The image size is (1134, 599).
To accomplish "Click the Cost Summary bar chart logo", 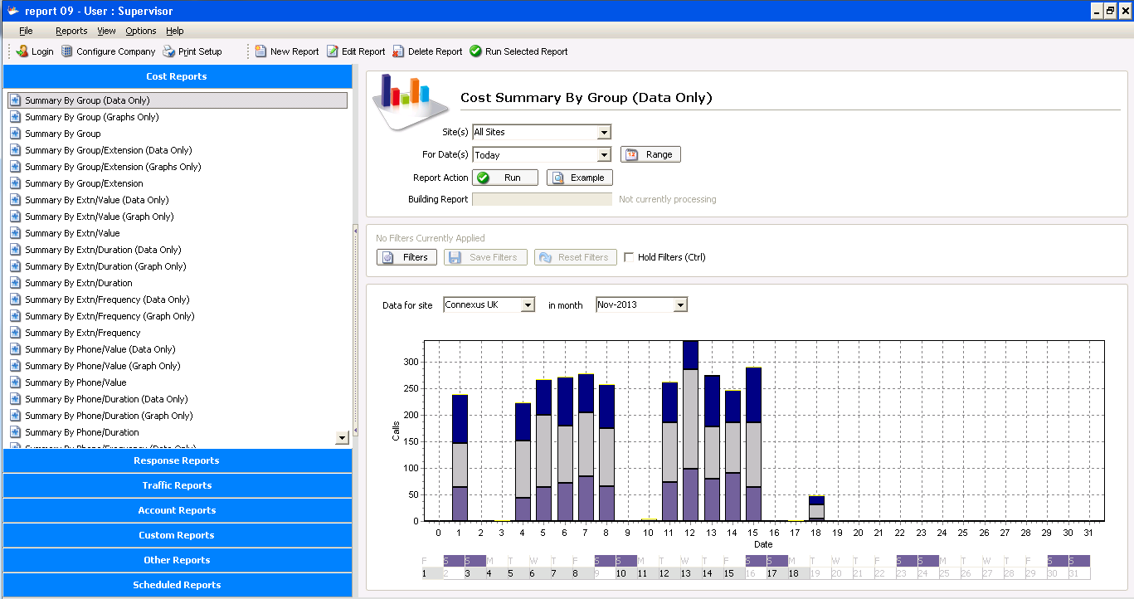I will (411, 101).
